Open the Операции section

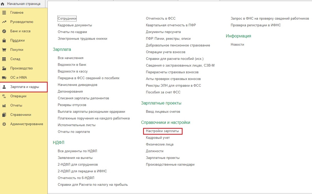18,96
